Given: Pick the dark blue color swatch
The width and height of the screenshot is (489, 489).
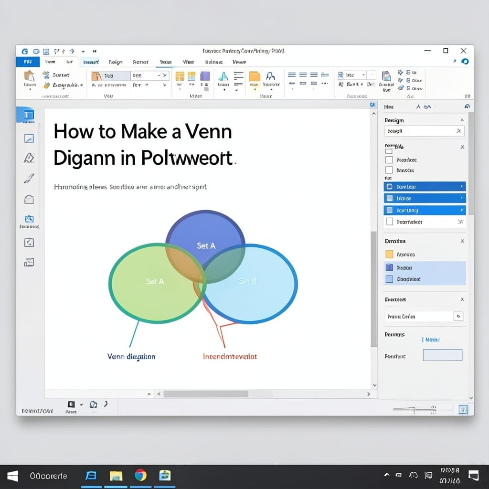Looking at the screenshot, I should tap(389, 267).
